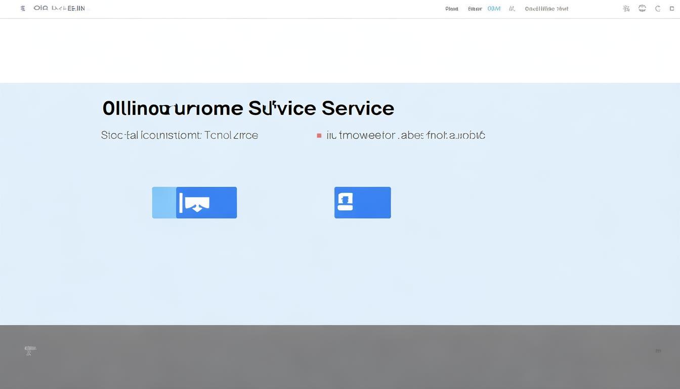Viewport: 680px width, 389px height.
Task: Open the globe icon in the top-right header
Action: 642,8
